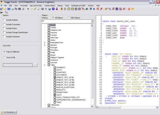The width and height of the screenshot is (160, 115).
Task: Click the yellow folder open icon
Action: 5,9
